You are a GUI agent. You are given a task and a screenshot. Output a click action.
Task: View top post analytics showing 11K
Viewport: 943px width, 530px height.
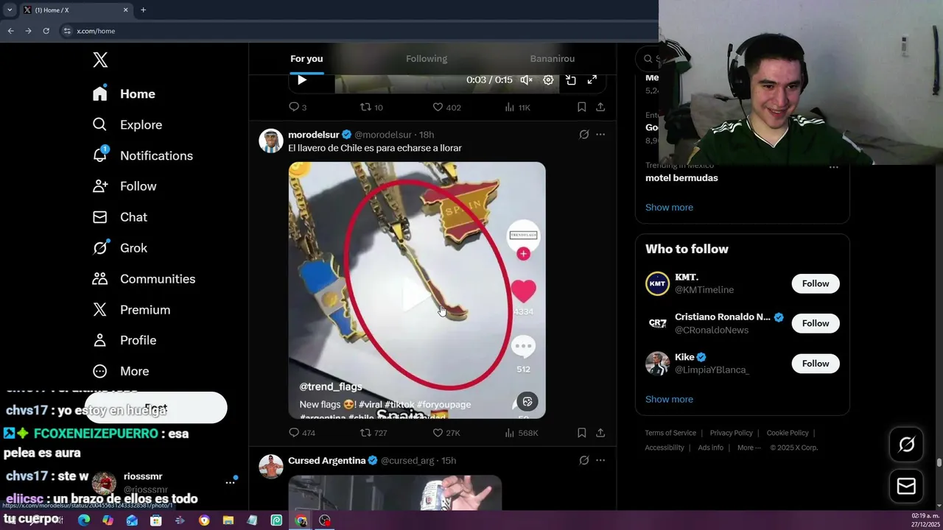517,107
